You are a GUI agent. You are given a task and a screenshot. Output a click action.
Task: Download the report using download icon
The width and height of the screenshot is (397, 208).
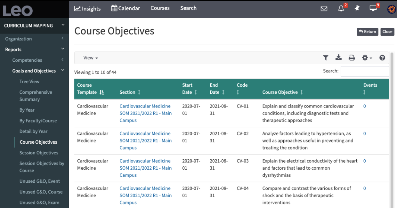tap(338, 58)
